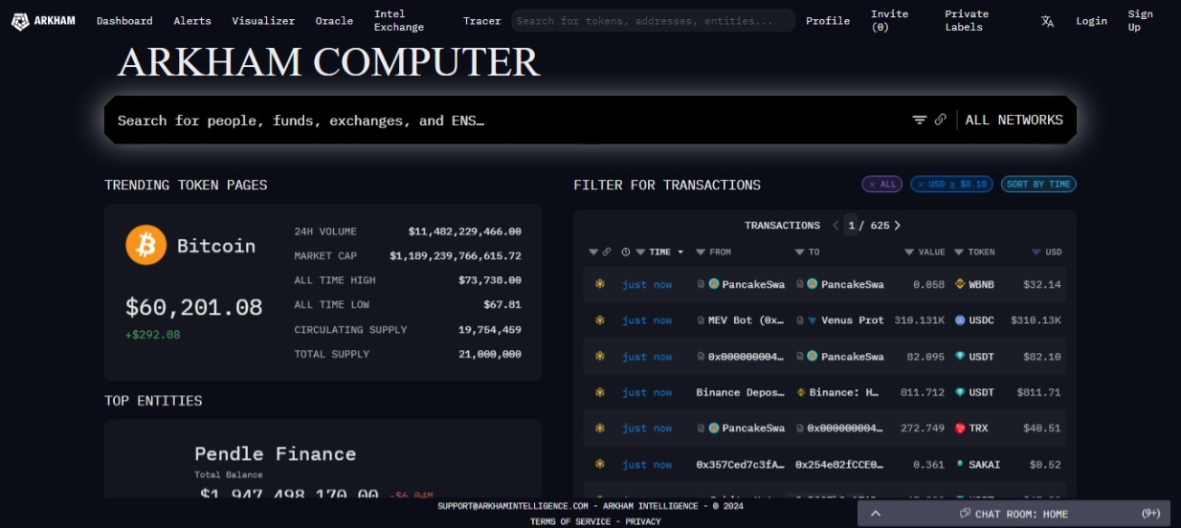This screenshot has height=528, width=1181.
Task: Focus the main people, funds, exchanges search field
Action: click(x=507, y=121)
